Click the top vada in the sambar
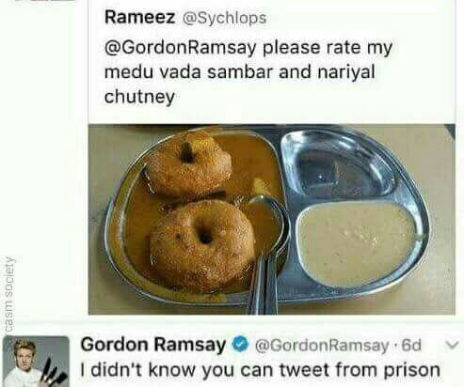The width and height of the screenshot is (464, 387). point(188,164)
